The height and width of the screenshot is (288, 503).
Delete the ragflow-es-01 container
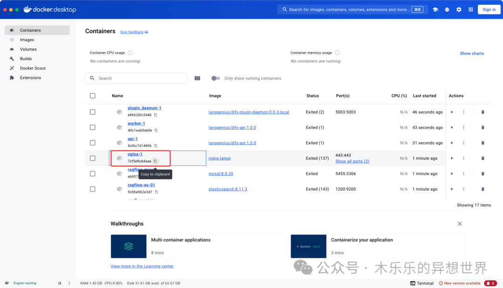483,189
